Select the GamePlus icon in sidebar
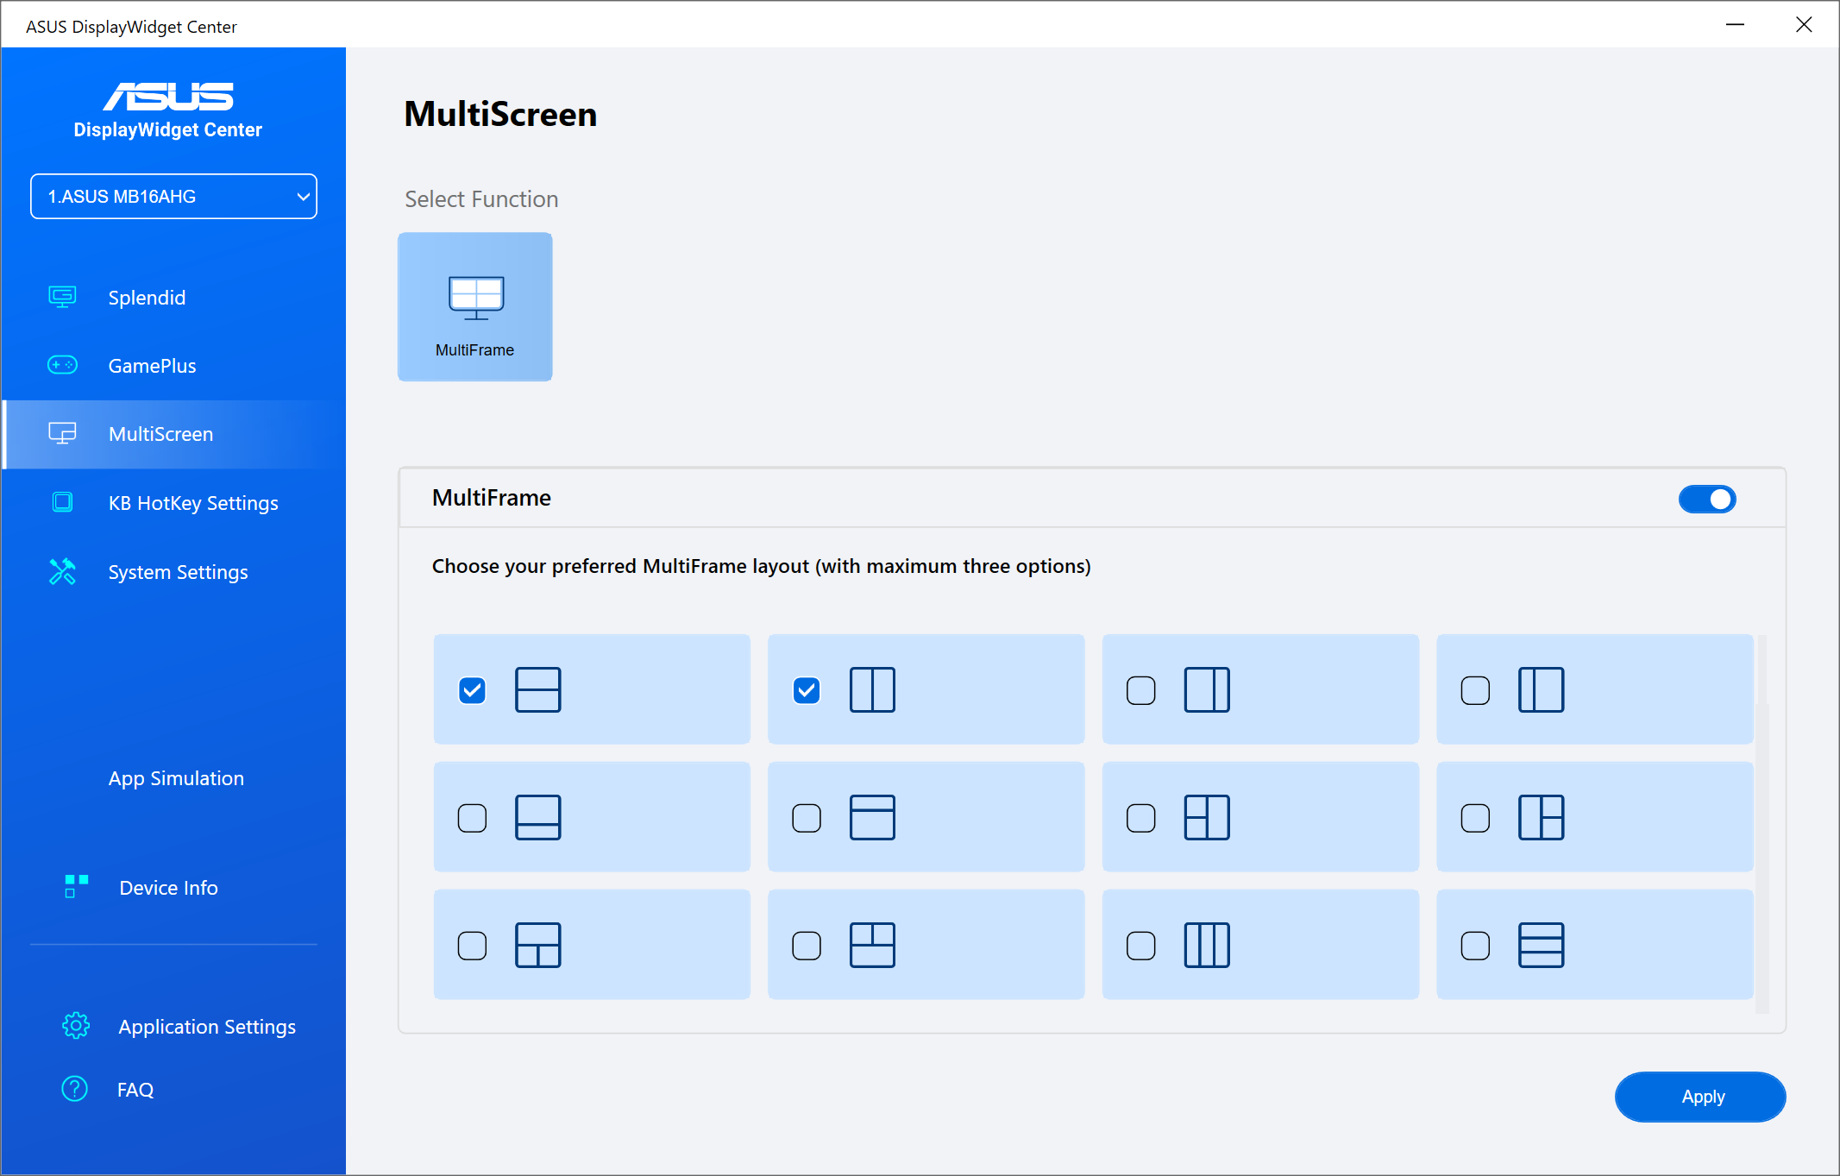 (x=63, y=365)
